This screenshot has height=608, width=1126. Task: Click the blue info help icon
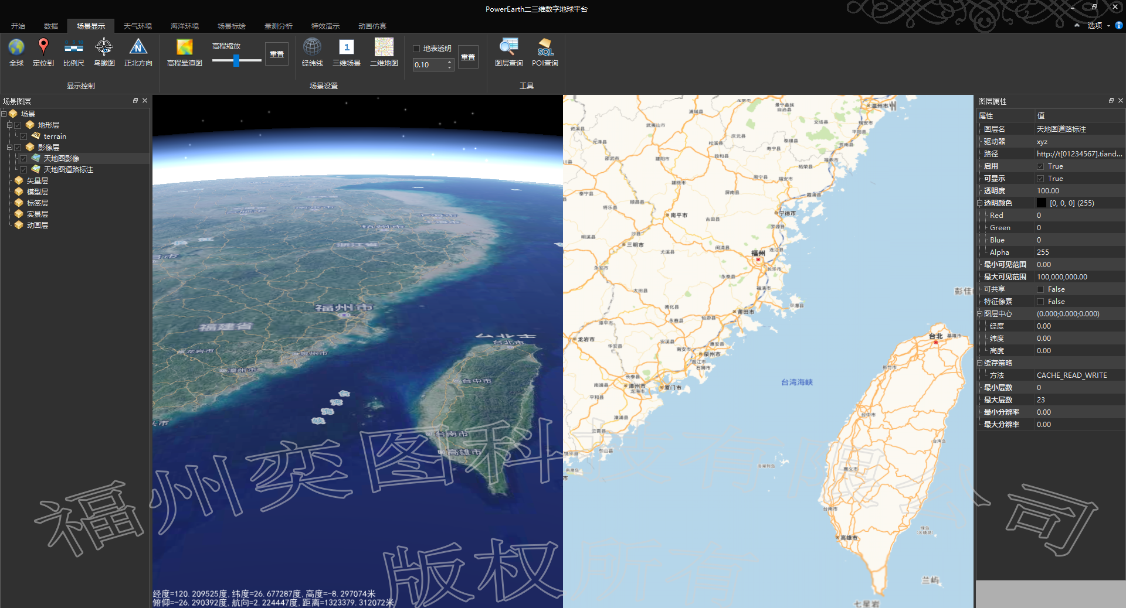tap(1119, 25)
